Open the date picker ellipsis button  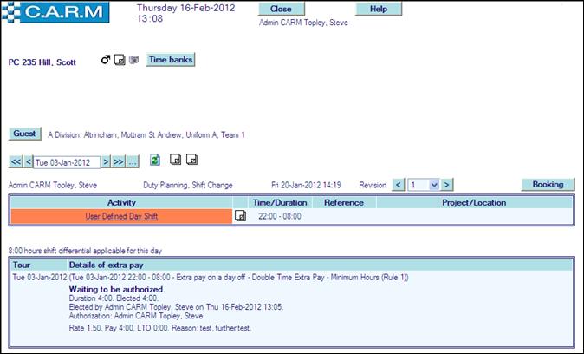click(x=133, y=162)
